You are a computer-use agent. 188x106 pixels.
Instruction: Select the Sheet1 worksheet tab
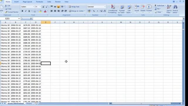[x=29, y=103]
